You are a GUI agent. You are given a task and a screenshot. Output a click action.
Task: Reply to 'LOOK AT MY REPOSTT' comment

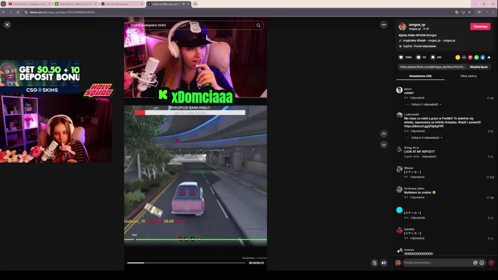429,156
